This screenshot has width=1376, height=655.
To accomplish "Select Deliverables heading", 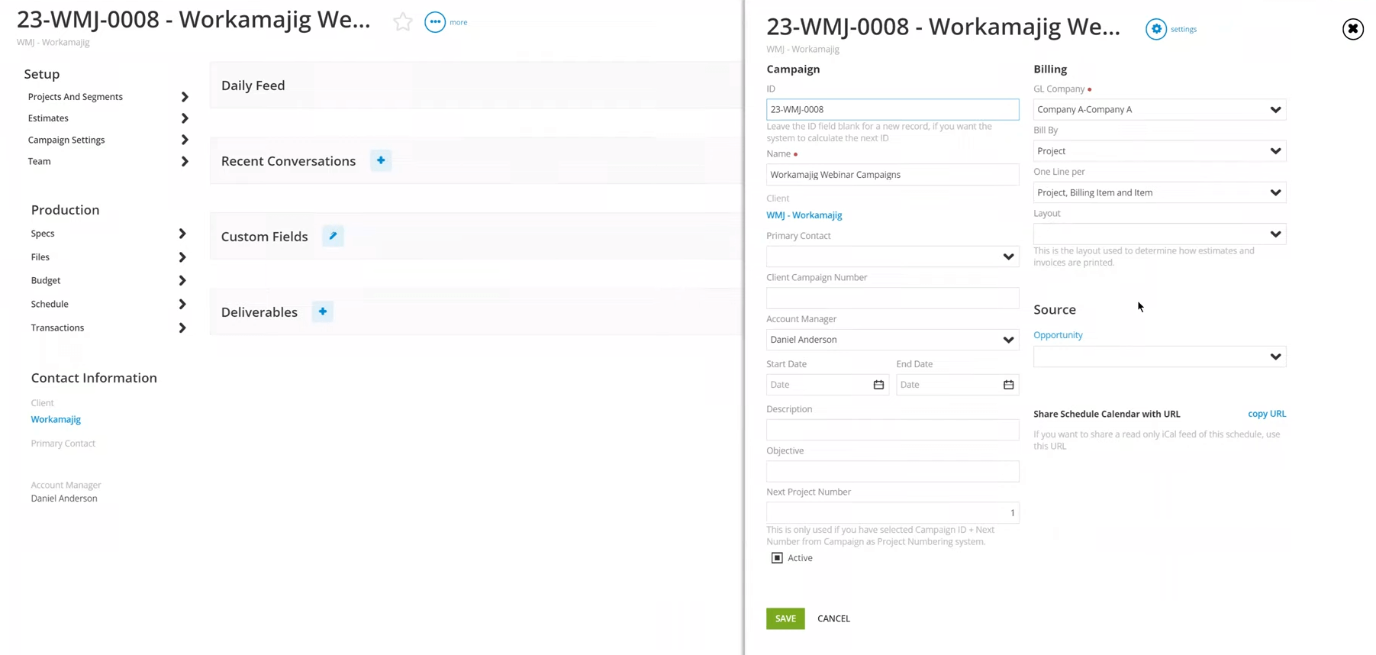I will [x=259, y=312].
